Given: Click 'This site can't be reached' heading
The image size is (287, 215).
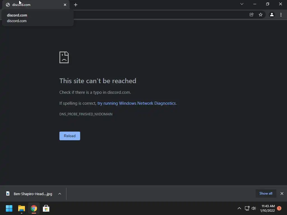Looking at the screenshot, I should click(98, 81).
